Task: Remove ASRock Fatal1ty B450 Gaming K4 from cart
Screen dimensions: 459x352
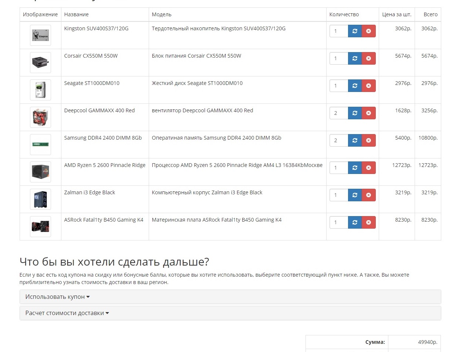Action: (369, 222)
